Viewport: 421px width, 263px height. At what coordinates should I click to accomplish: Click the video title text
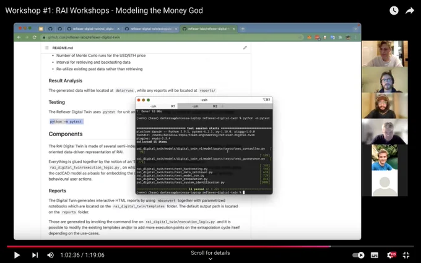coord(104,11)
